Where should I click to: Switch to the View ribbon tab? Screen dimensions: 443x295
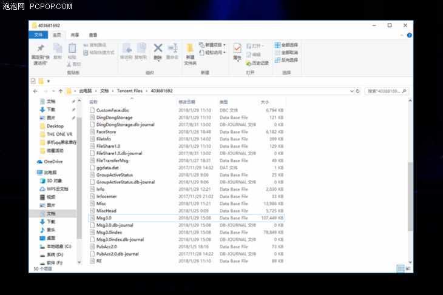93,35
